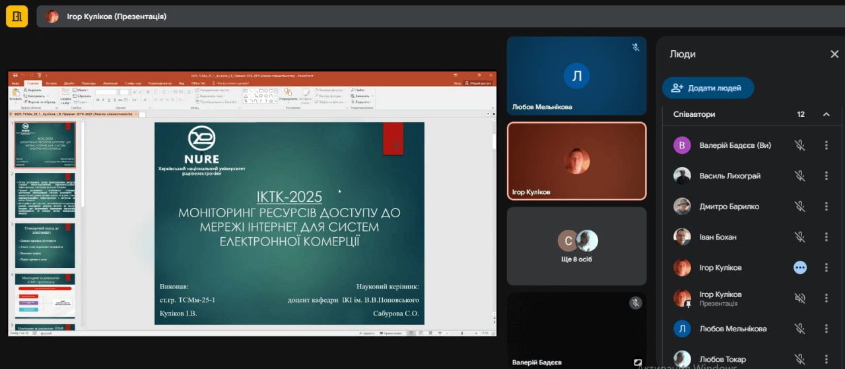Click the Додати людей button
This screenshot has height=369, width=845.
coord(708,88)
